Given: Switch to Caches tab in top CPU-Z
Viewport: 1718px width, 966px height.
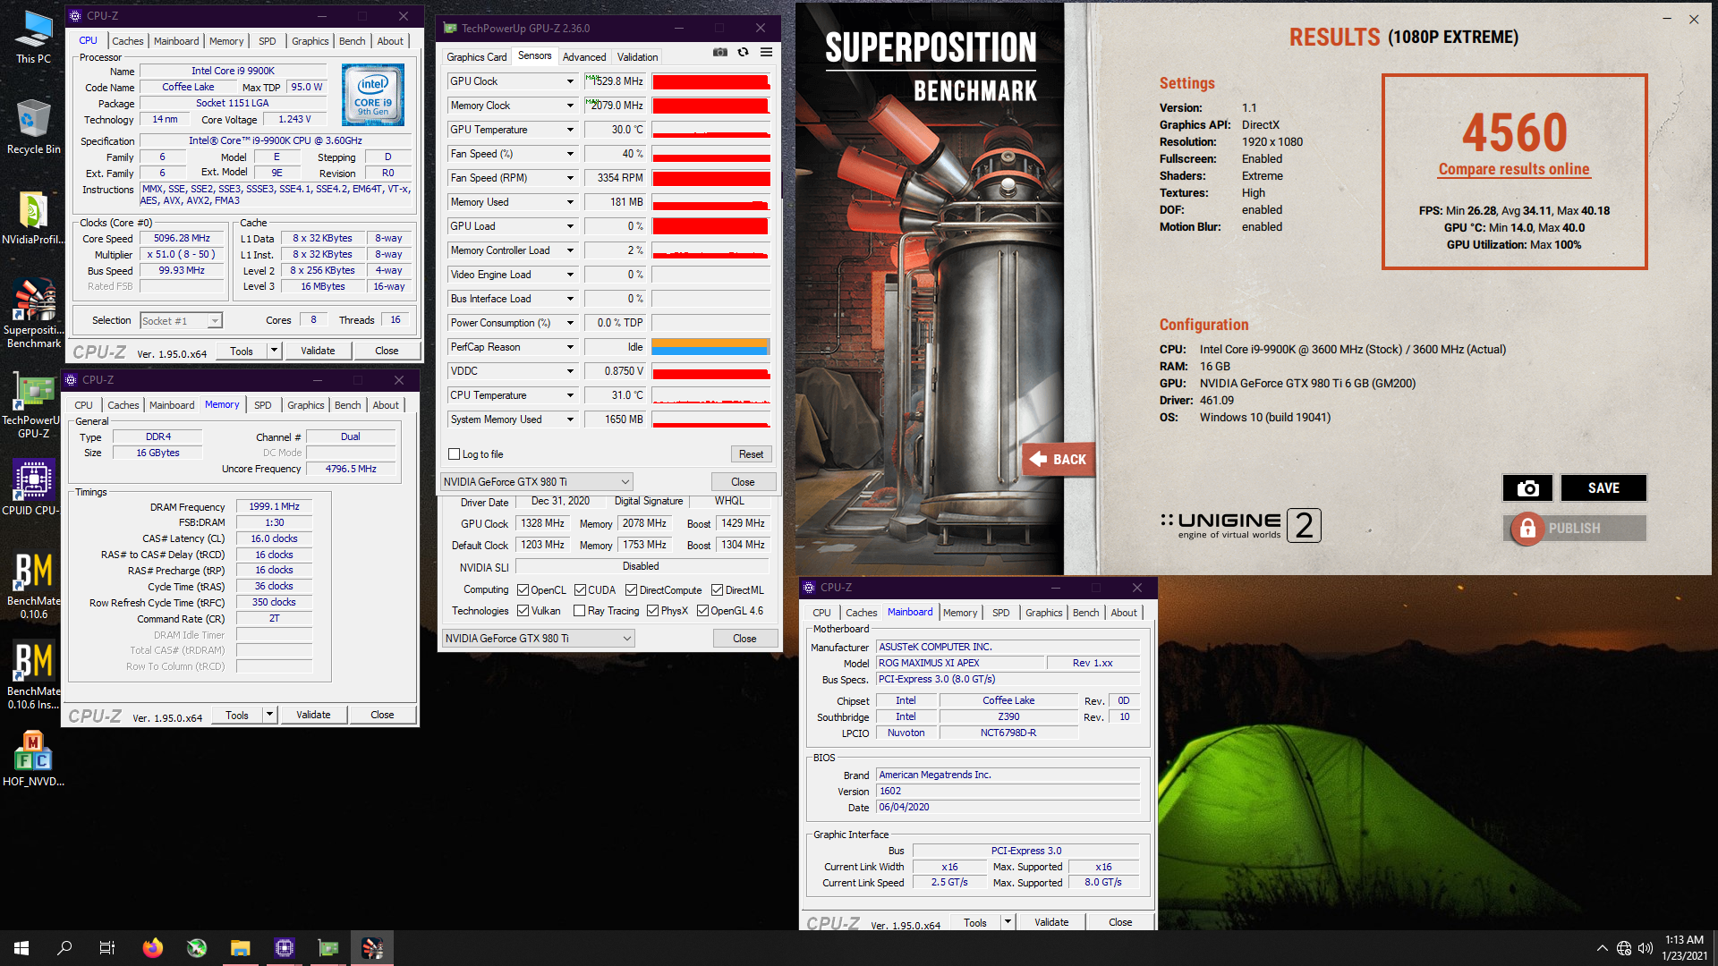Looking at the screenshot, I should point(127,41).
